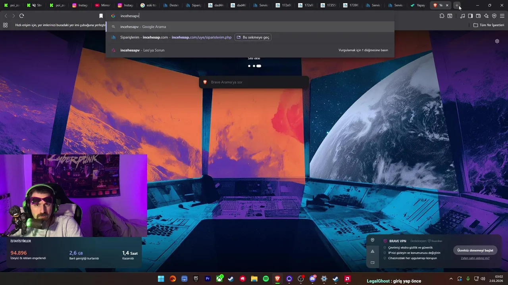This screenshot has height=285, width=508.
Task: Open Discord from the taskbar
Action: pyautogui.click(x=312, y=279)
